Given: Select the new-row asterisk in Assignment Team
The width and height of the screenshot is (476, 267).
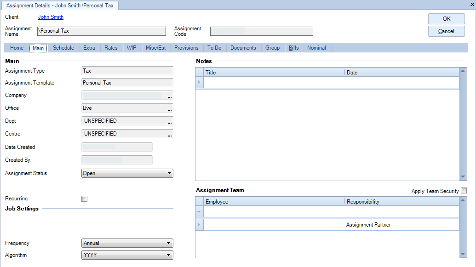Looking at the screenshot, I should click(x=199, y=211).
